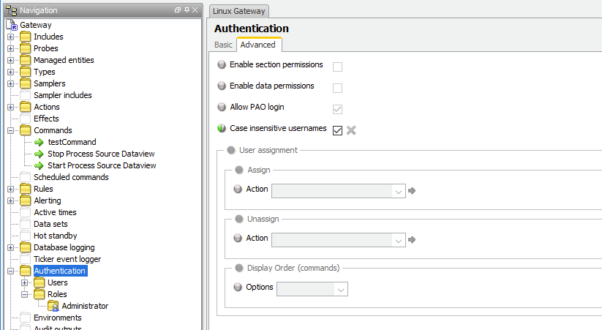Enable section permissions checkbox

click(338, 67)
